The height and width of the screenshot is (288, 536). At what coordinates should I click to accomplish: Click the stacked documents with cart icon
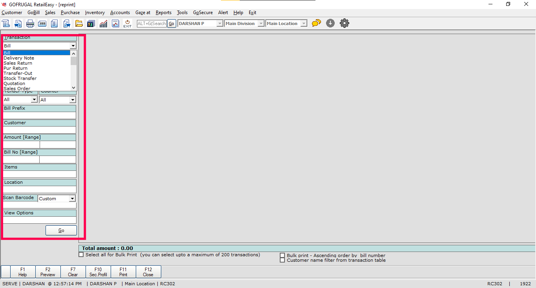(67, 24)
